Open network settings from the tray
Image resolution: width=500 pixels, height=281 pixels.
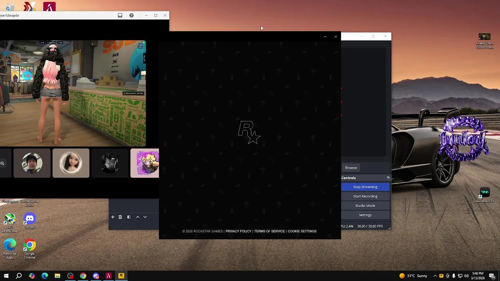[460, 276]
